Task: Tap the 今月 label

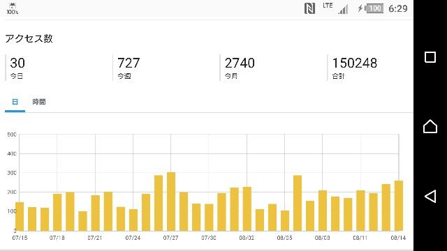Action: click(231, 76)
